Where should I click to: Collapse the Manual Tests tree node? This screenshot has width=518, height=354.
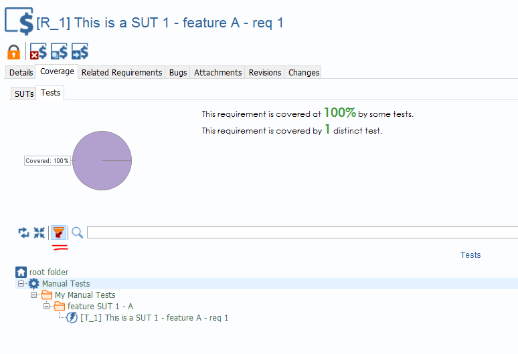[21, 284]
